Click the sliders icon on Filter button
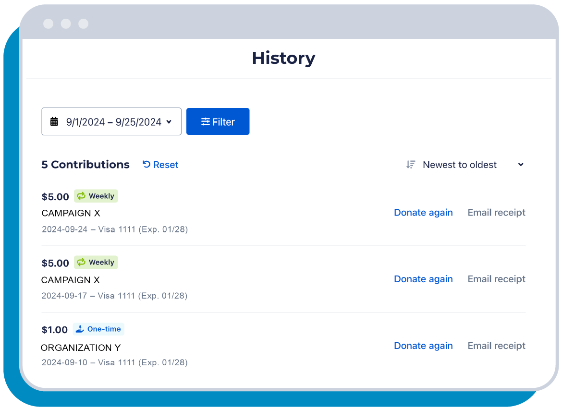 point(206,122)
